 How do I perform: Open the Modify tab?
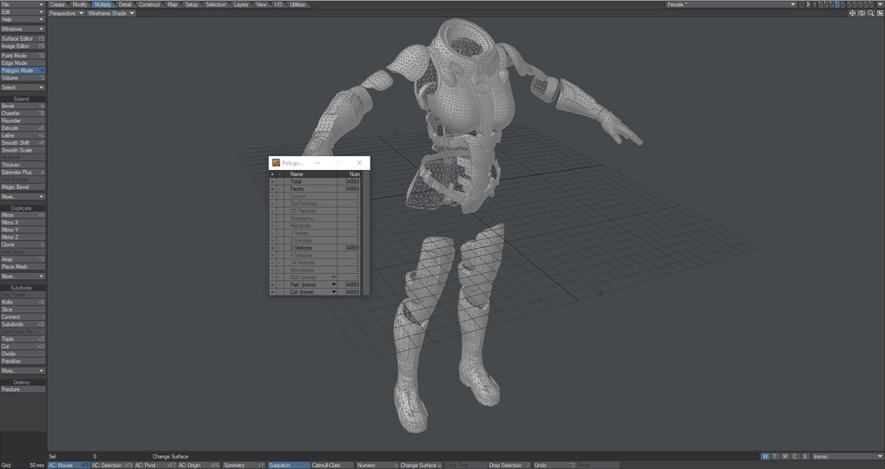[80, 4]
